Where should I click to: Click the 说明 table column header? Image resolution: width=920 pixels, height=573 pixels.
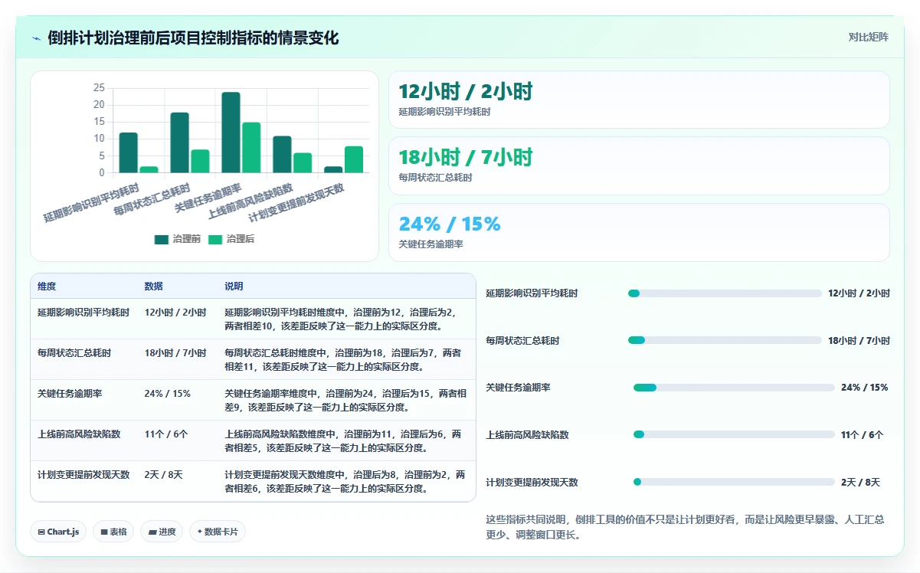pyautogui.click(x=234, y=286)
